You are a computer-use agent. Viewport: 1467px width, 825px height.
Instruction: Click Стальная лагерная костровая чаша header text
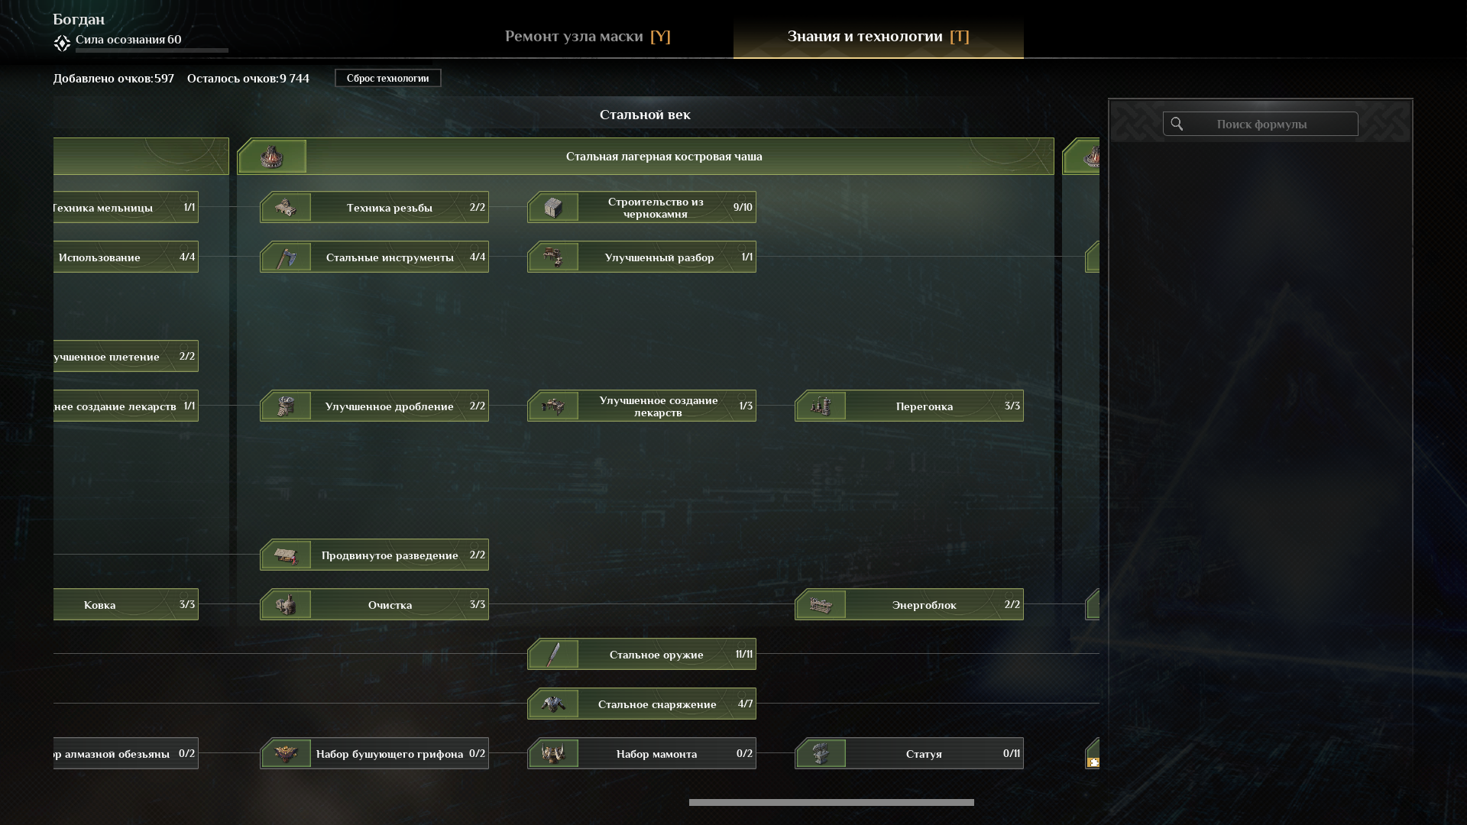(x=664, y=157)
